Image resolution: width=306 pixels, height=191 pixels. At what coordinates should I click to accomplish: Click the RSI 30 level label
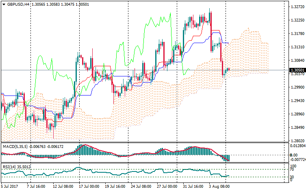click(x=291, y=177)
